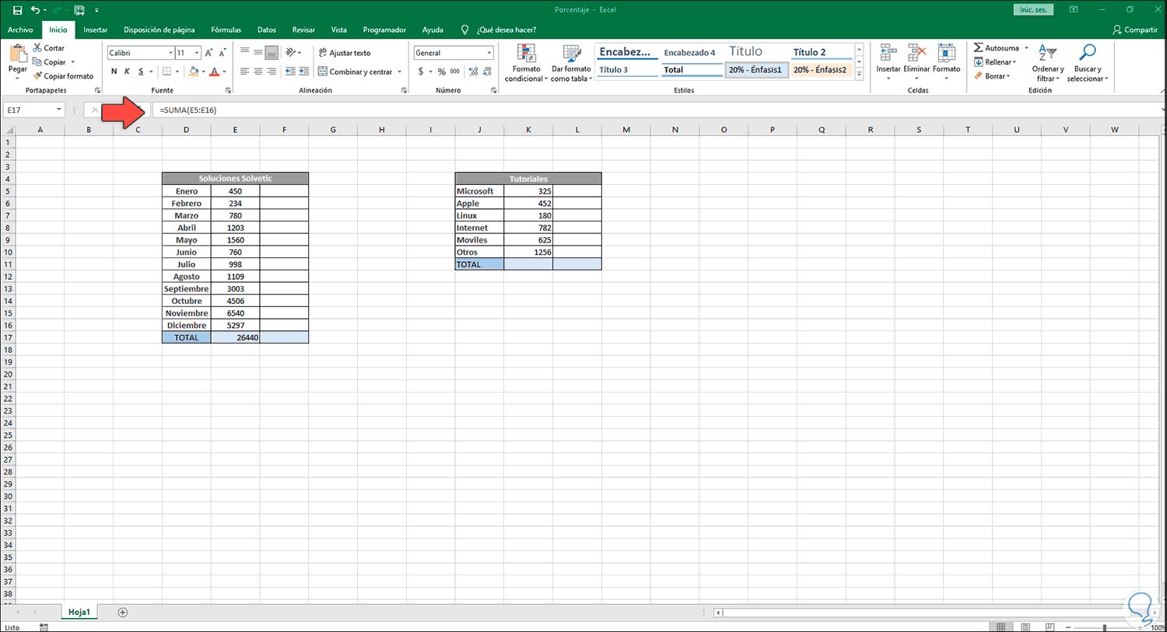Toggle bold (N) formatting

(x=114, y=72)
